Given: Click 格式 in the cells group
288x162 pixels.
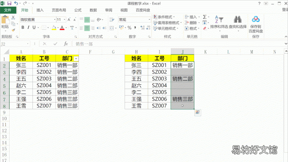Looking at the screenshot, I should click(x=192, y=28).
